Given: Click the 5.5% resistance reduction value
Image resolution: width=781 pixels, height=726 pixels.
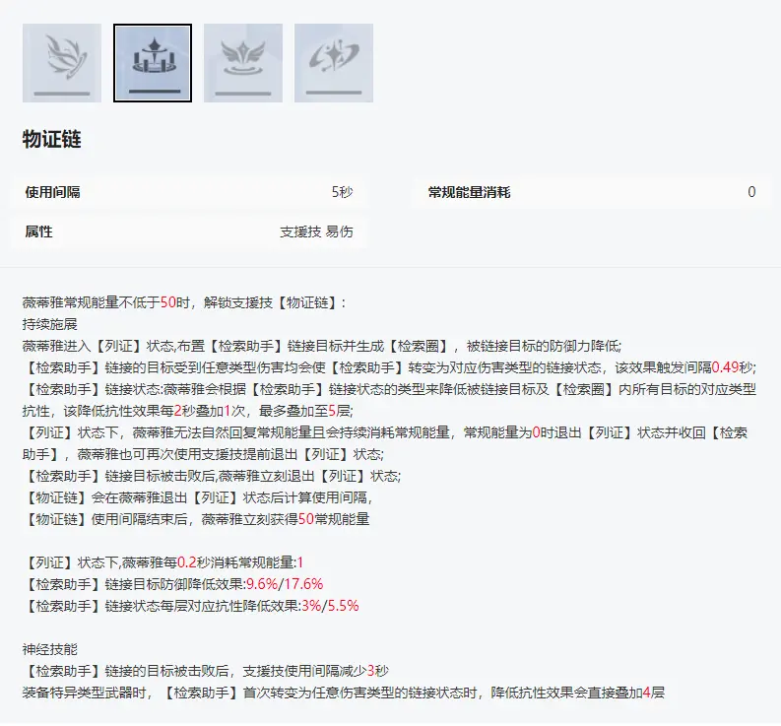Looking at the screenshot, I should click(341, 606).
